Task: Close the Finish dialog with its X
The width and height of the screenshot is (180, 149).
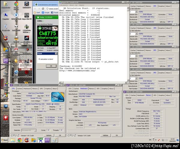Action: (56, 54)
